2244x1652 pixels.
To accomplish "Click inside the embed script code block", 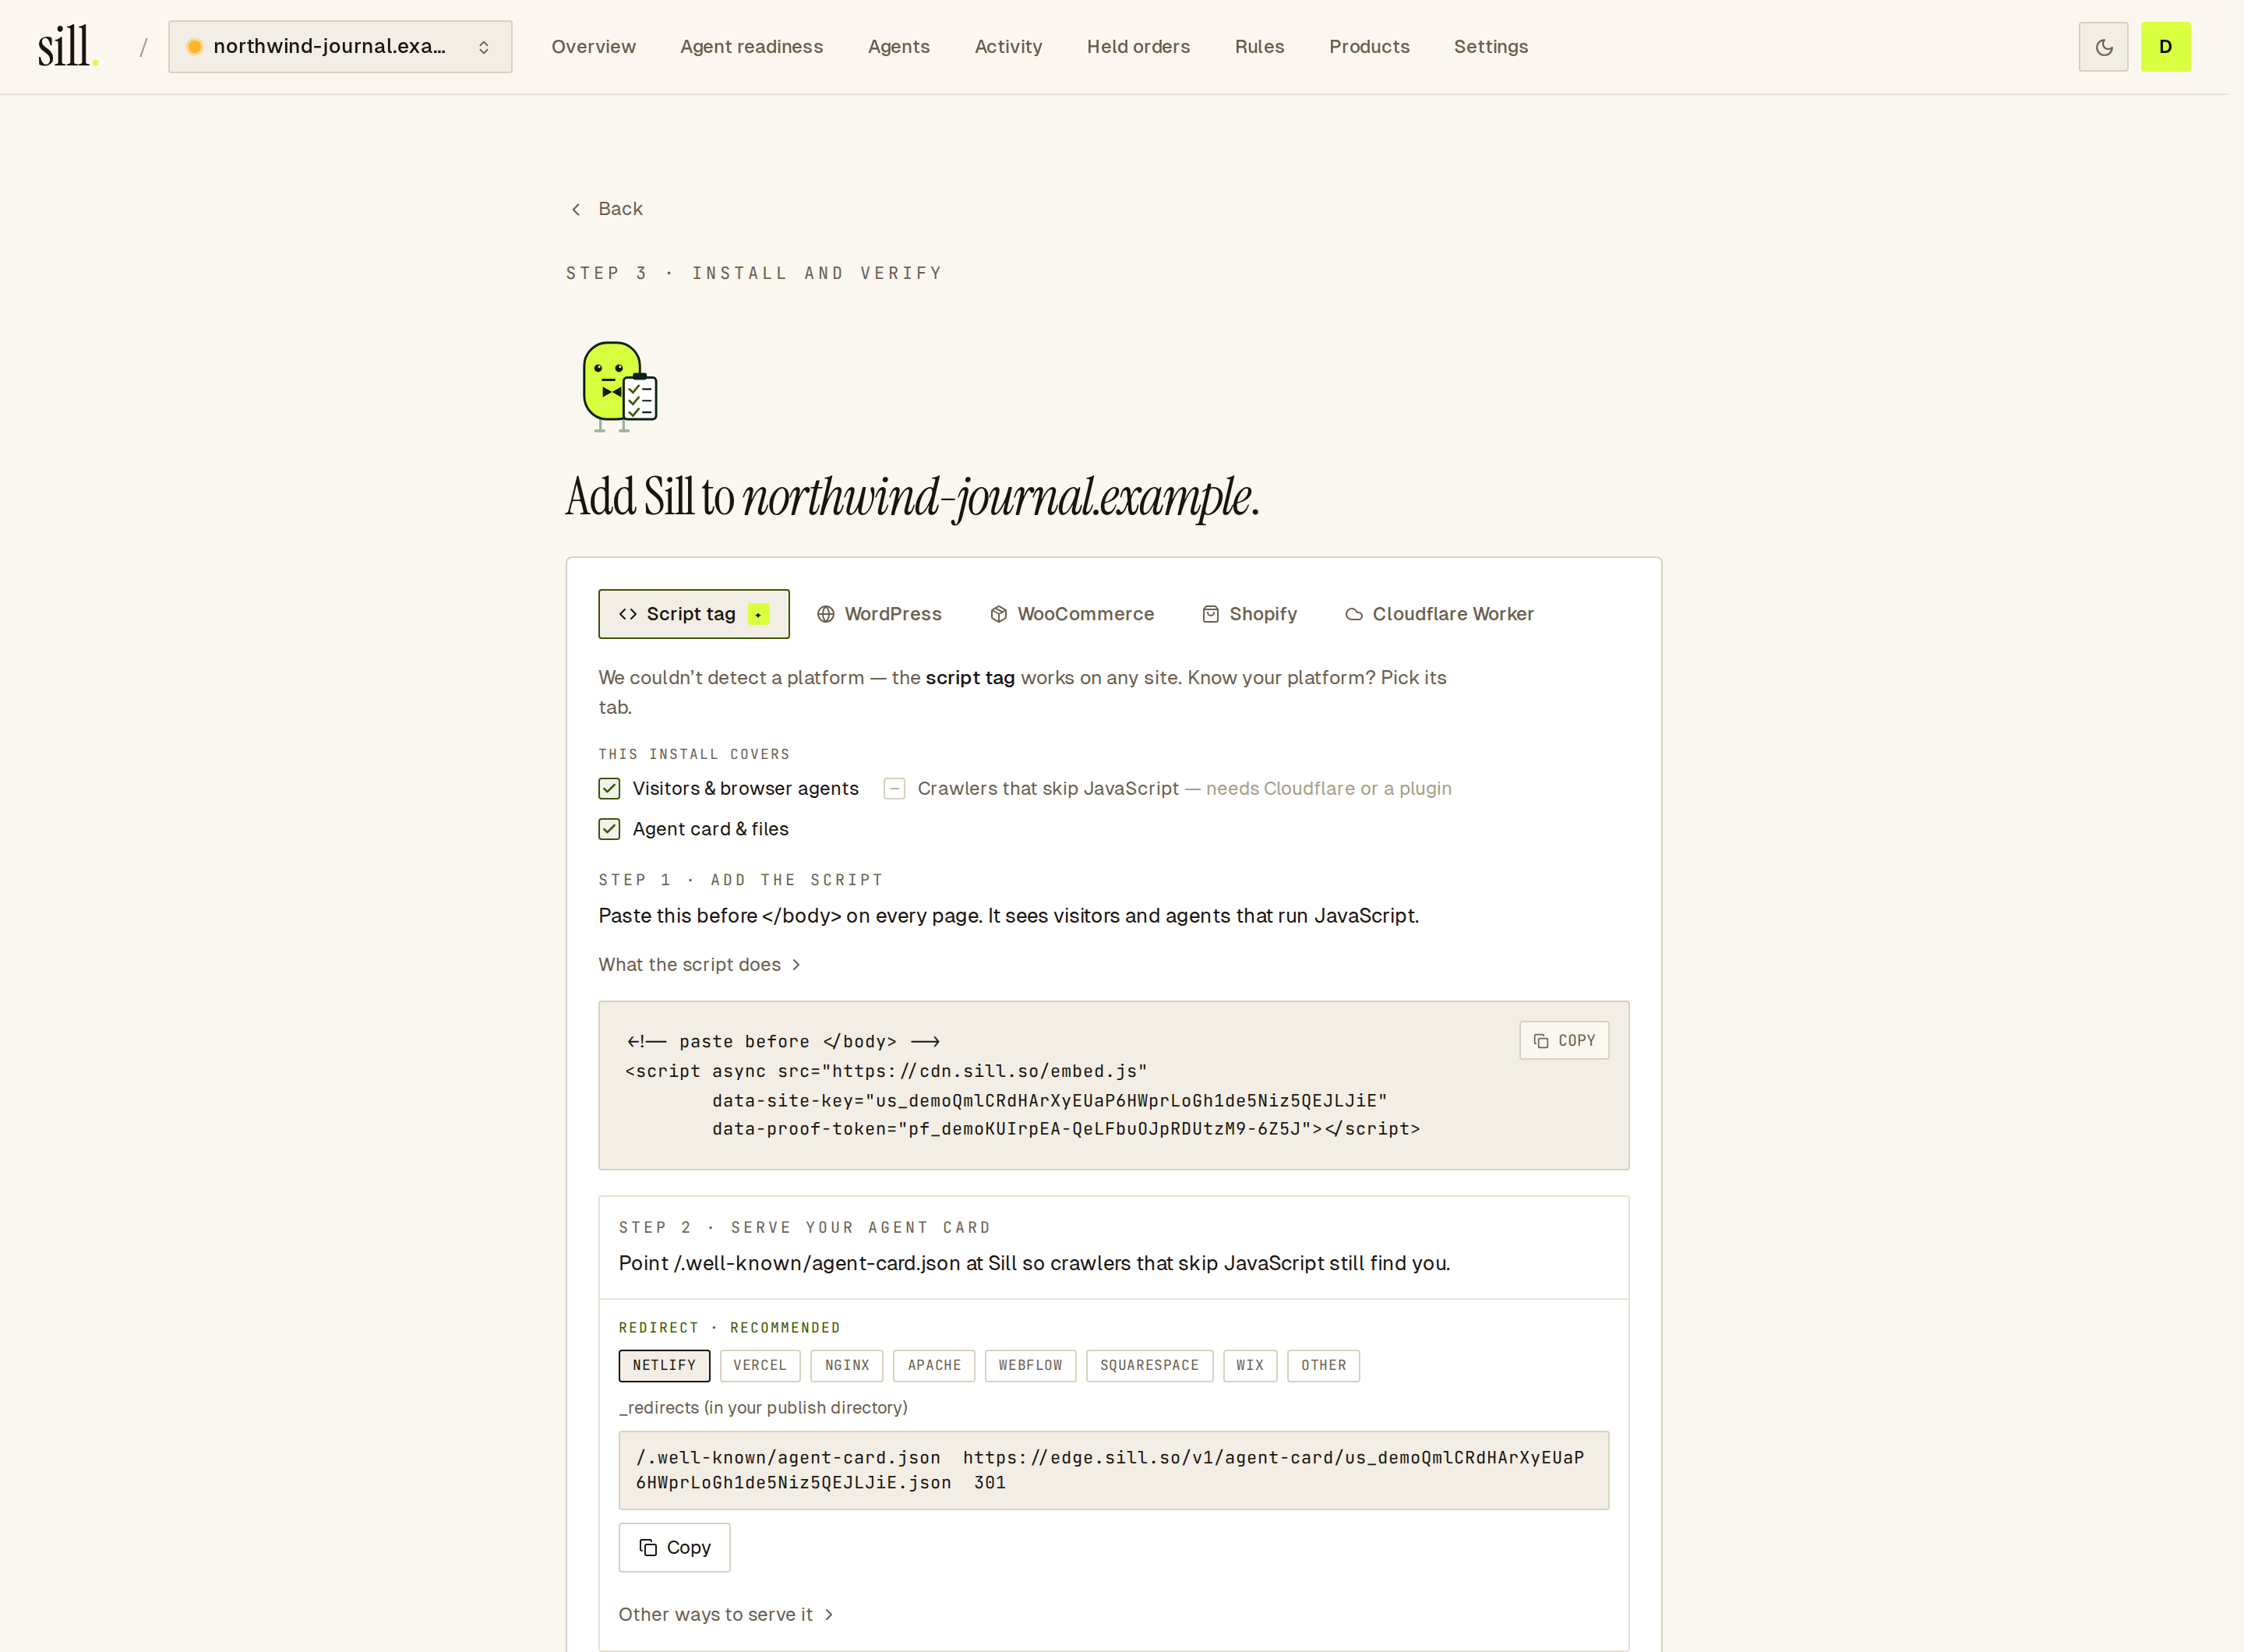I will pos(1114,1085).
